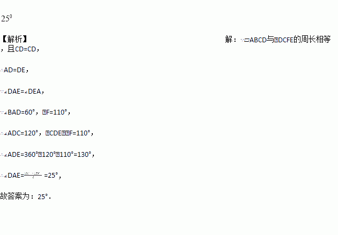Select the AD=DE line
Viewport: 338px width, 235px height.
[x=16, y=70]
